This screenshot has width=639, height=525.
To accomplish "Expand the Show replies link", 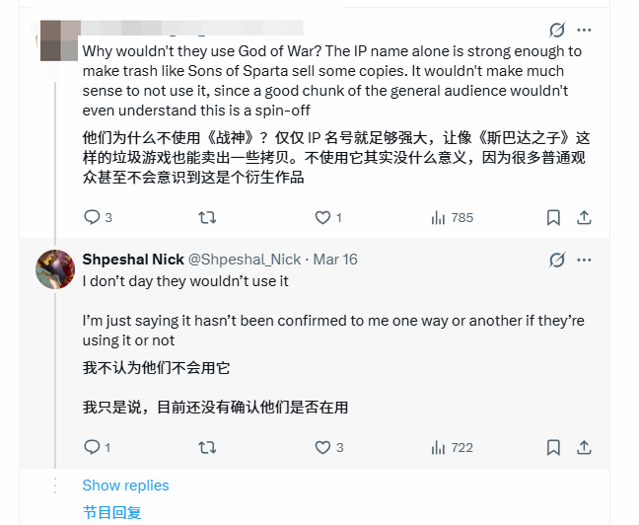I will pos(125,486).
